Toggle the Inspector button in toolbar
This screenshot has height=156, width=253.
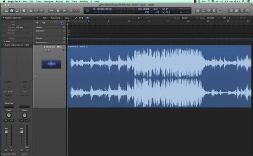coord(12,11)
